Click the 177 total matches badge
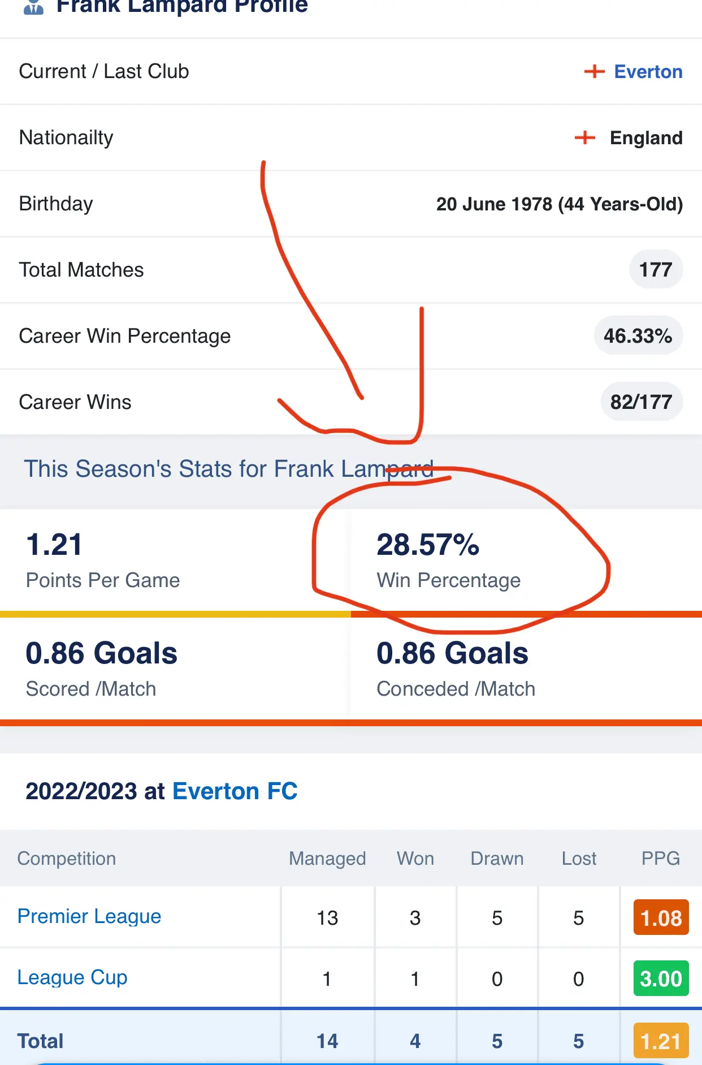 (656, 270)
